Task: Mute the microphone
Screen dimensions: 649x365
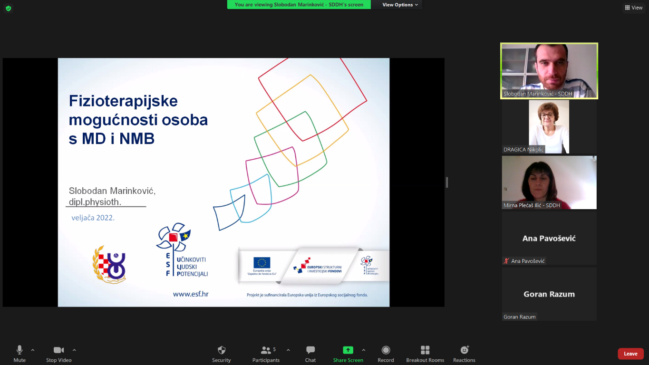Action: click(19, 350)
